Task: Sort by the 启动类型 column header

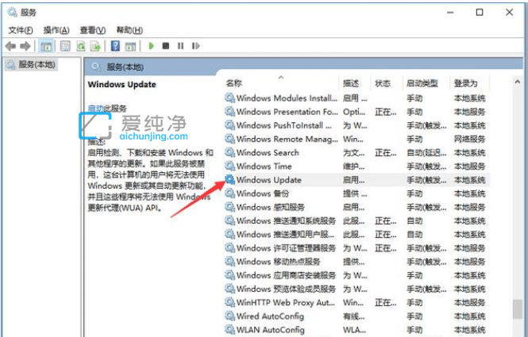Action: pos(422,83)
